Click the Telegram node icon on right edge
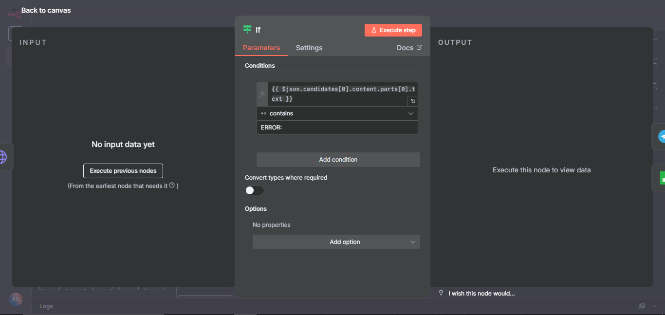 coord(662,137)
